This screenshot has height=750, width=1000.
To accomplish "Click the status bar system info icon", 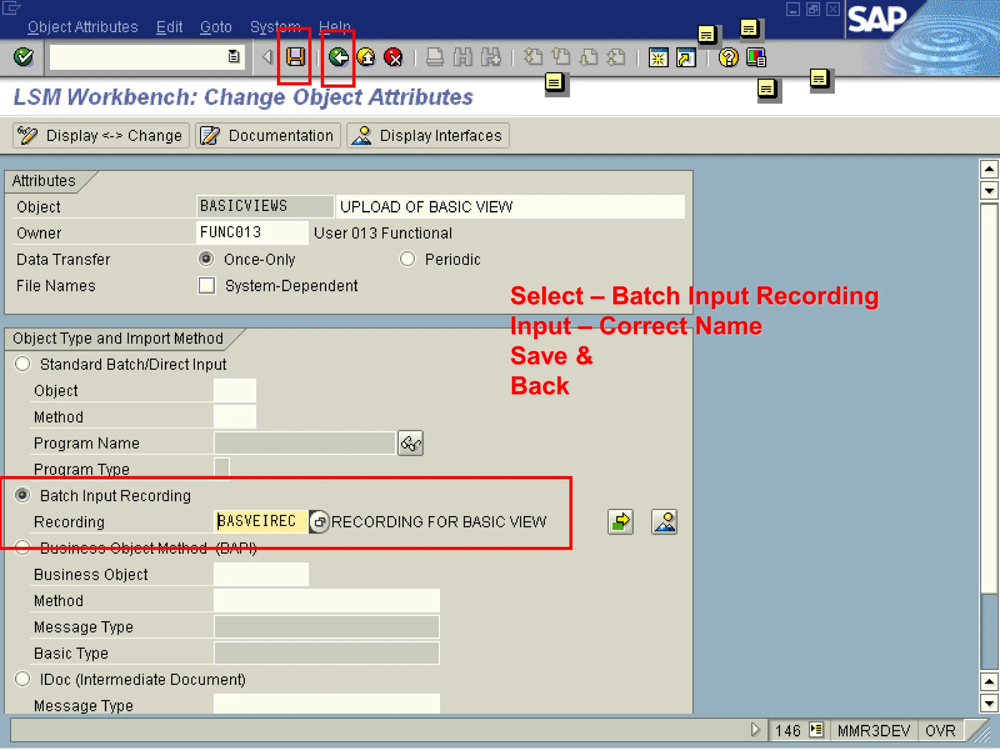I will point(816,729).
